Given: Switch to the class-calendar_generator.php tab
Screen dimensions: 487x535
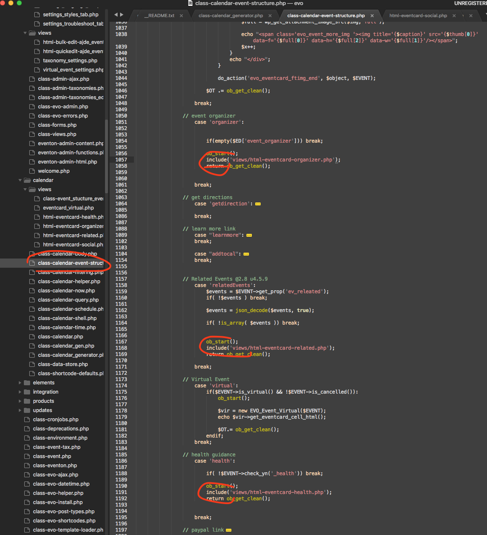Looking at the screenshot, I should tap(231, 15).
